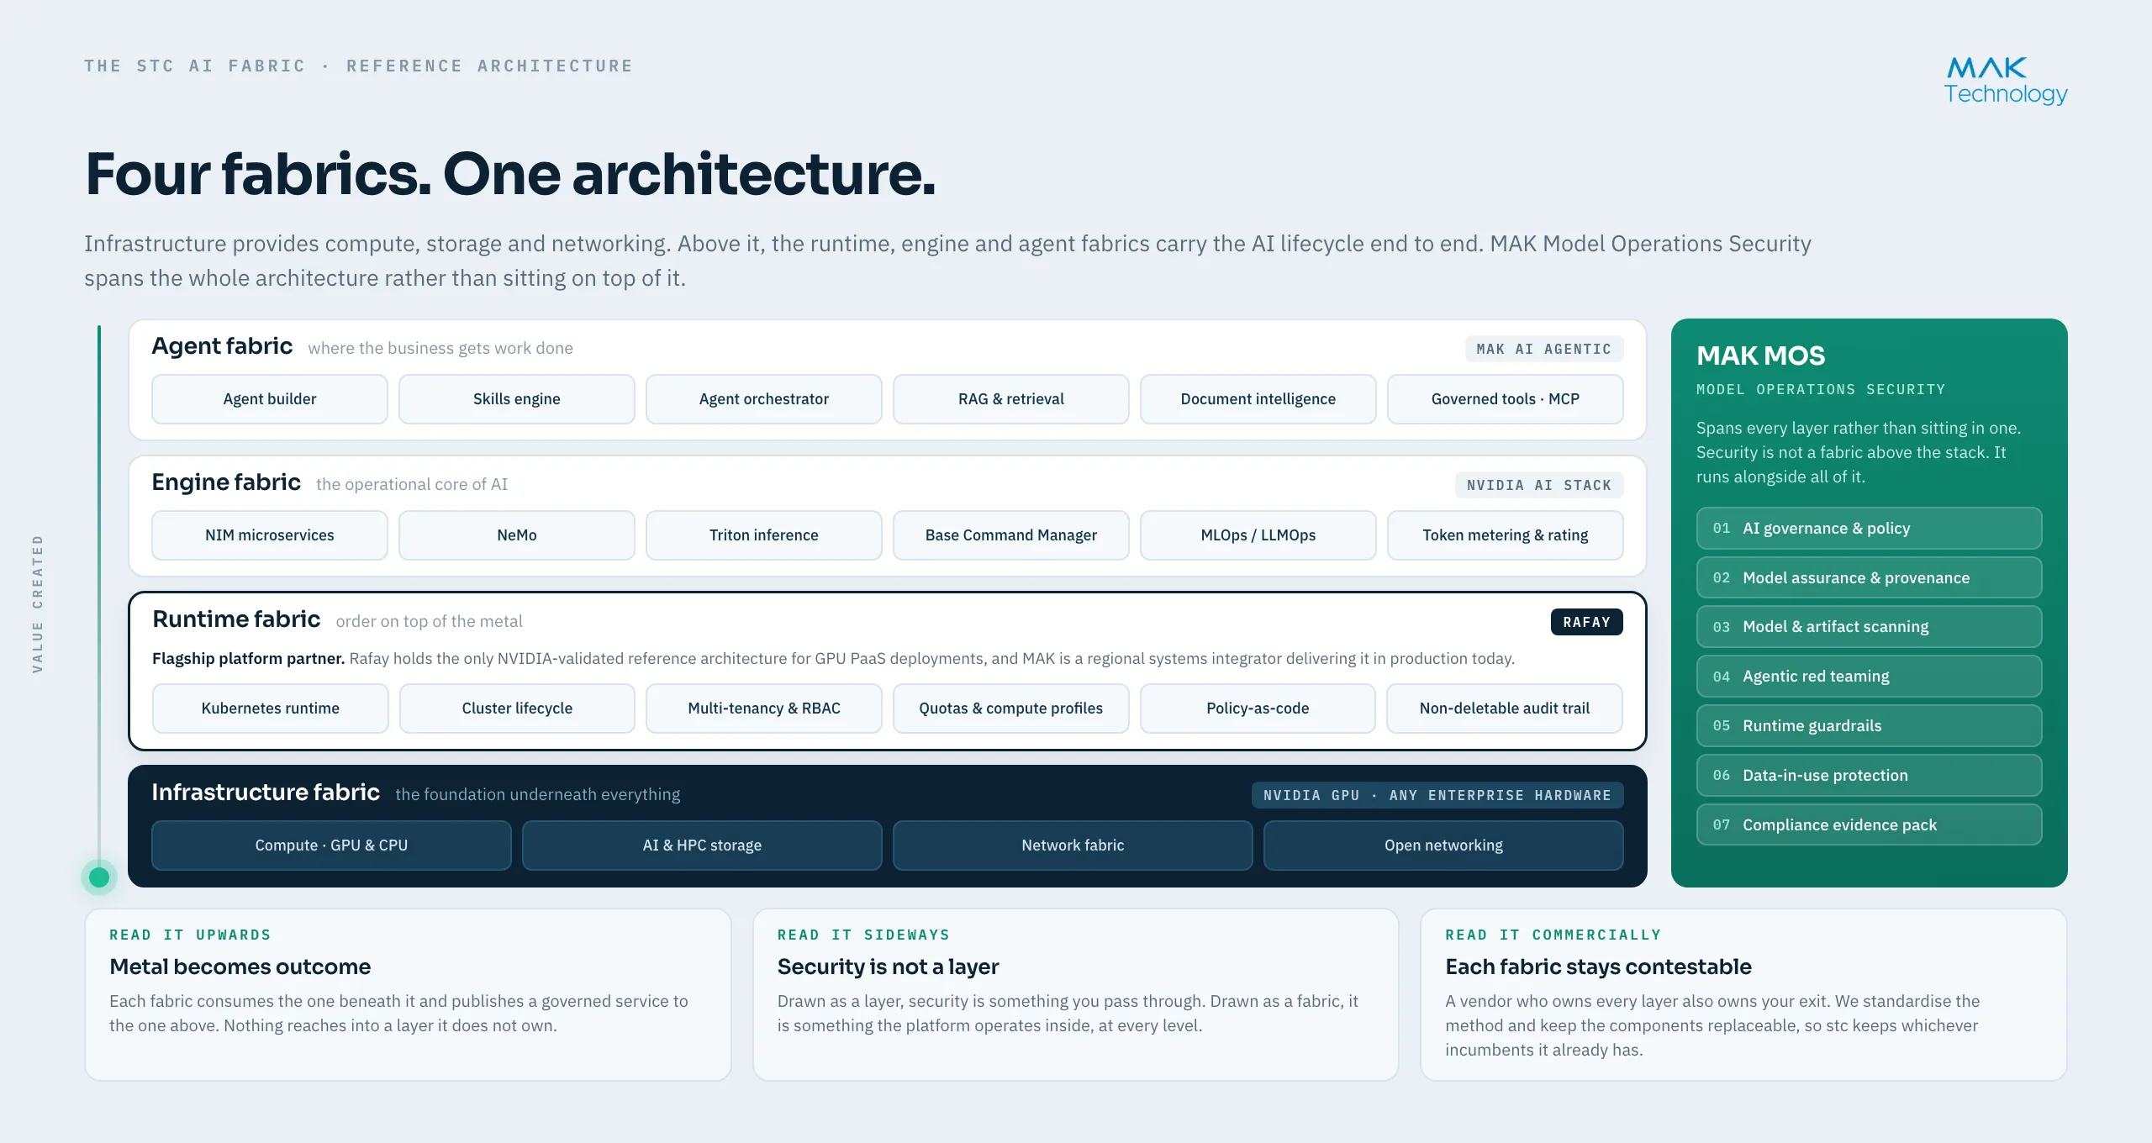
Task: Open item 07 Compliance evidence pack
Action: click(x=1869, y=825)
